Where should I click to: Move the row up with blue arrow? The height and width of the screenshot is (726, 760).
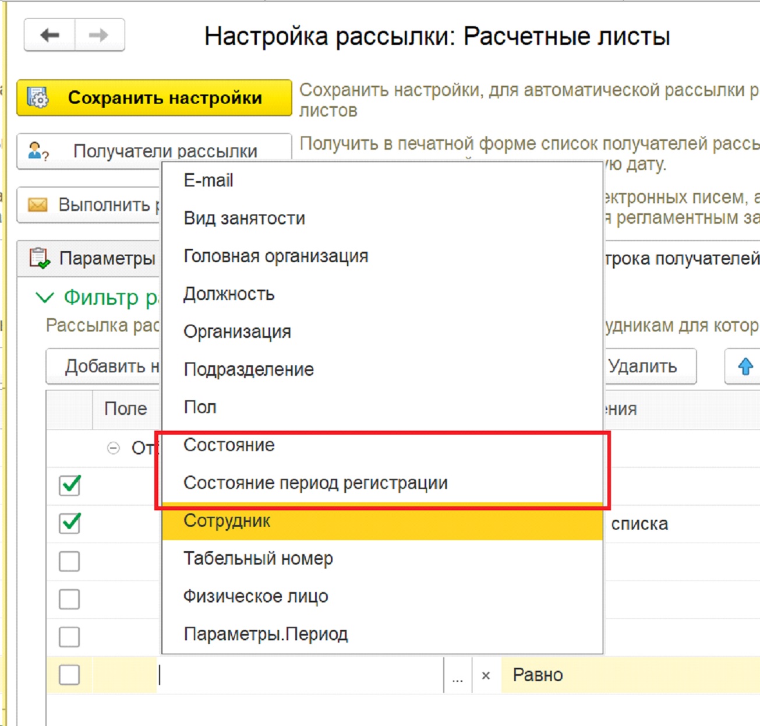(x=745, y=366)
